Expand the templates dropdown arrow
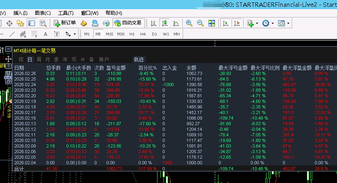337x183 pixels. pos(288,23)
